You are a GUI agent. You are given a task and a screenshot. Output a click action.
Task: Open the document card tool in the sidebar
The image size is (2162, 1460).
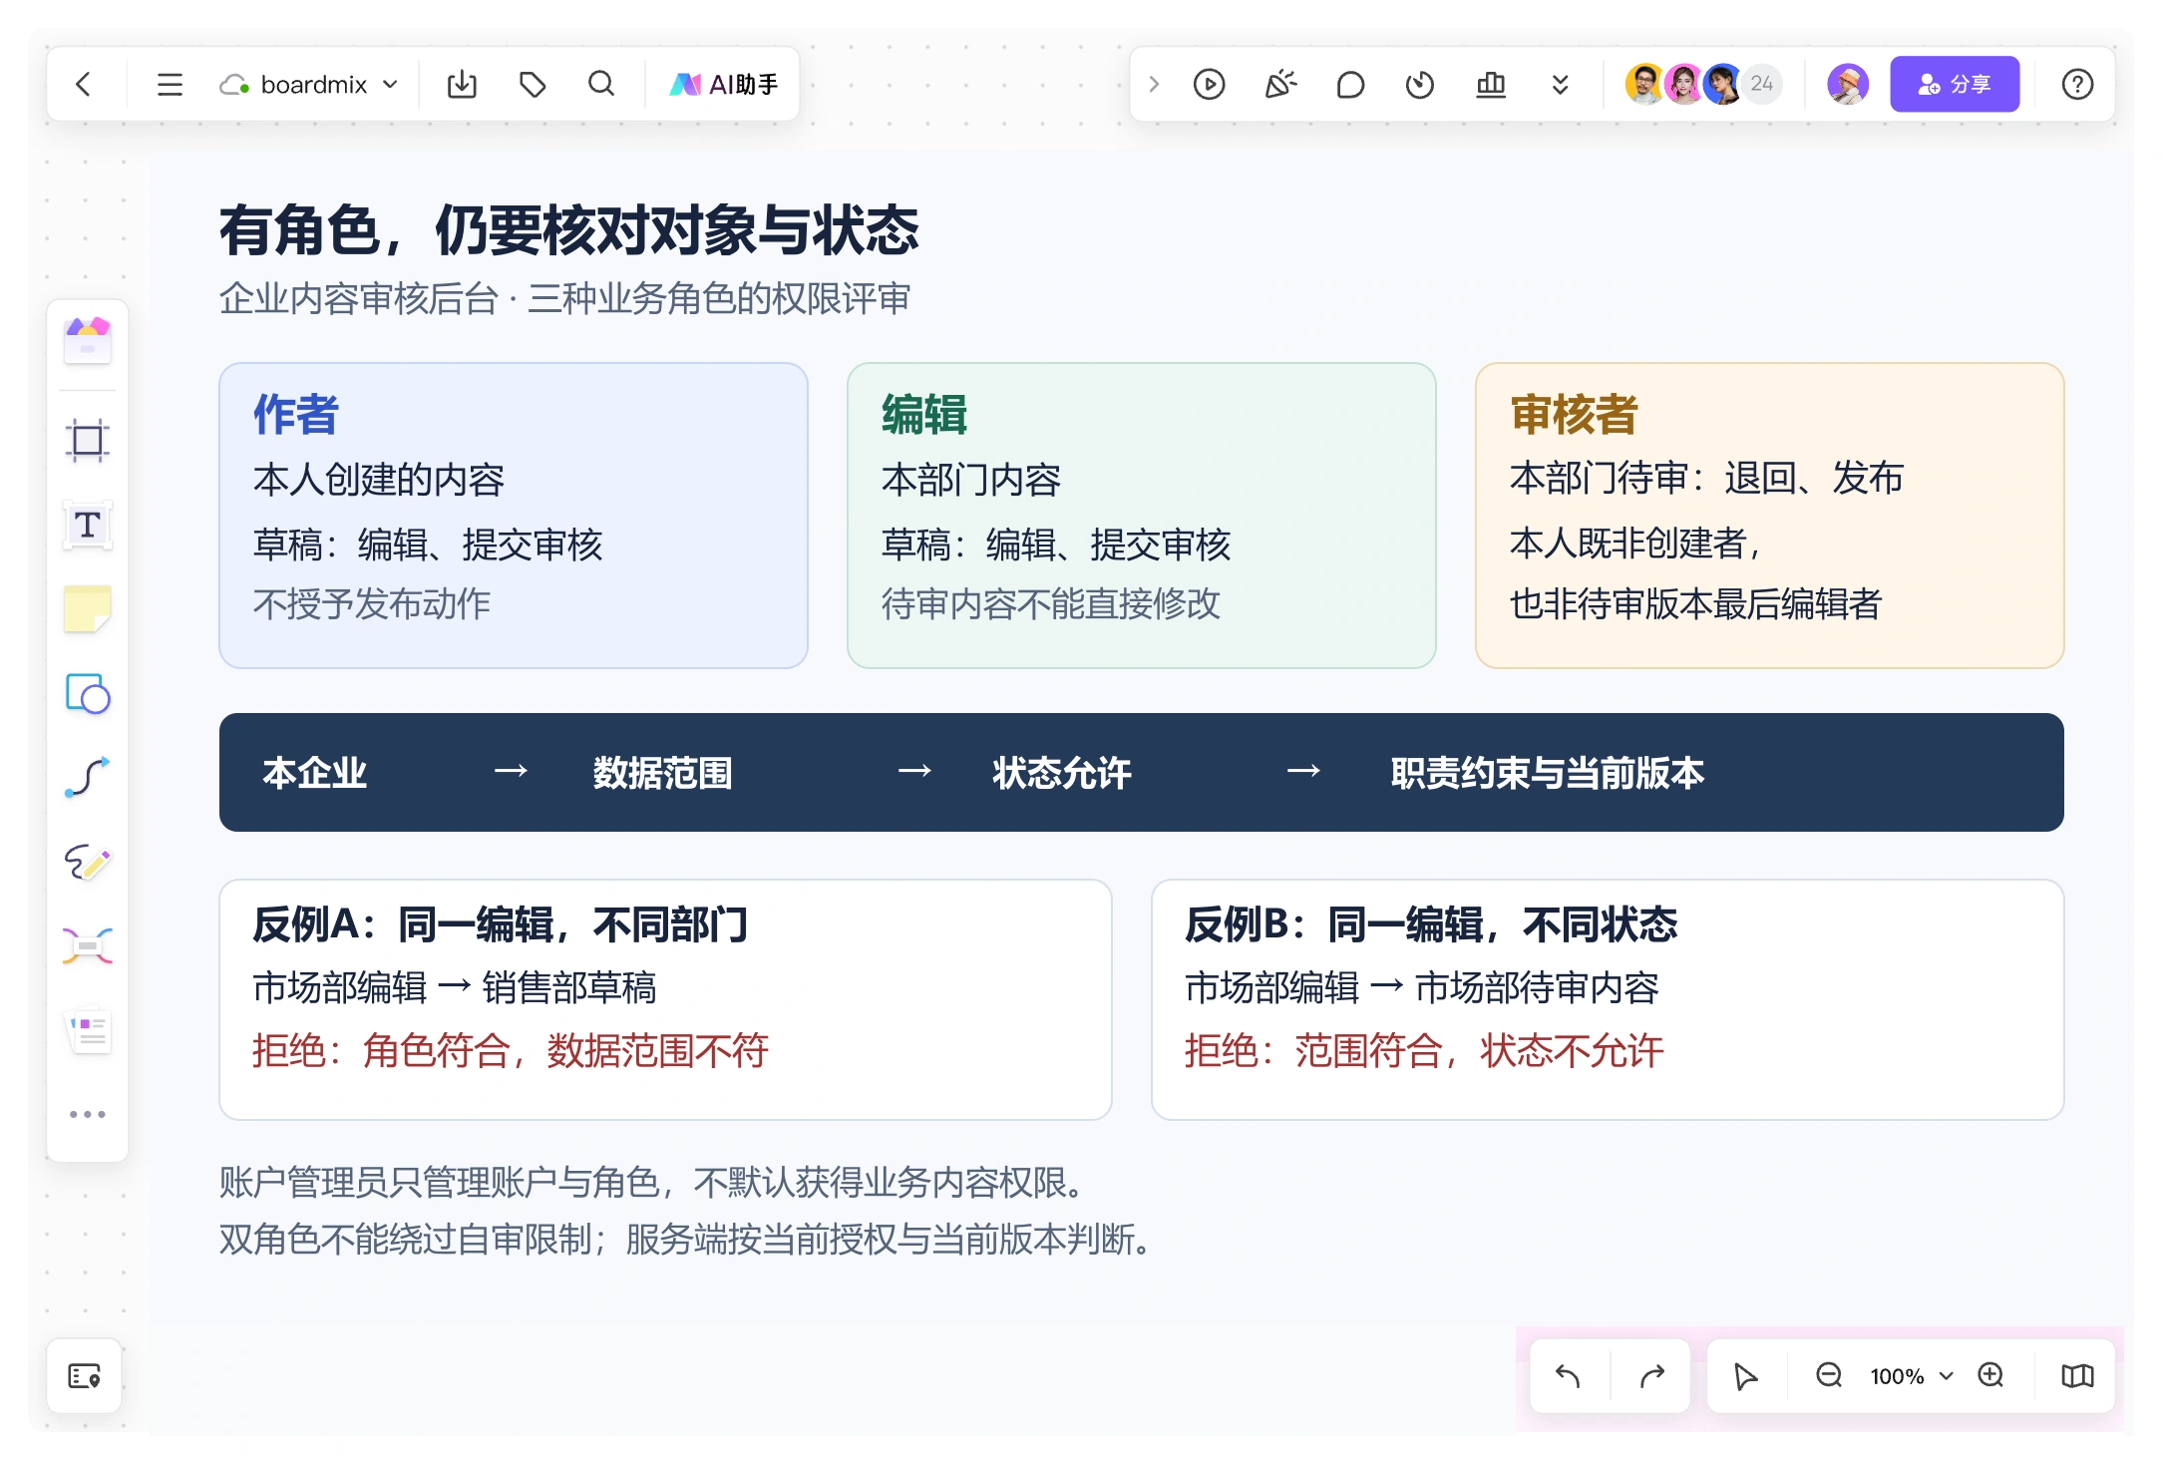click(x=88, y=1030)
